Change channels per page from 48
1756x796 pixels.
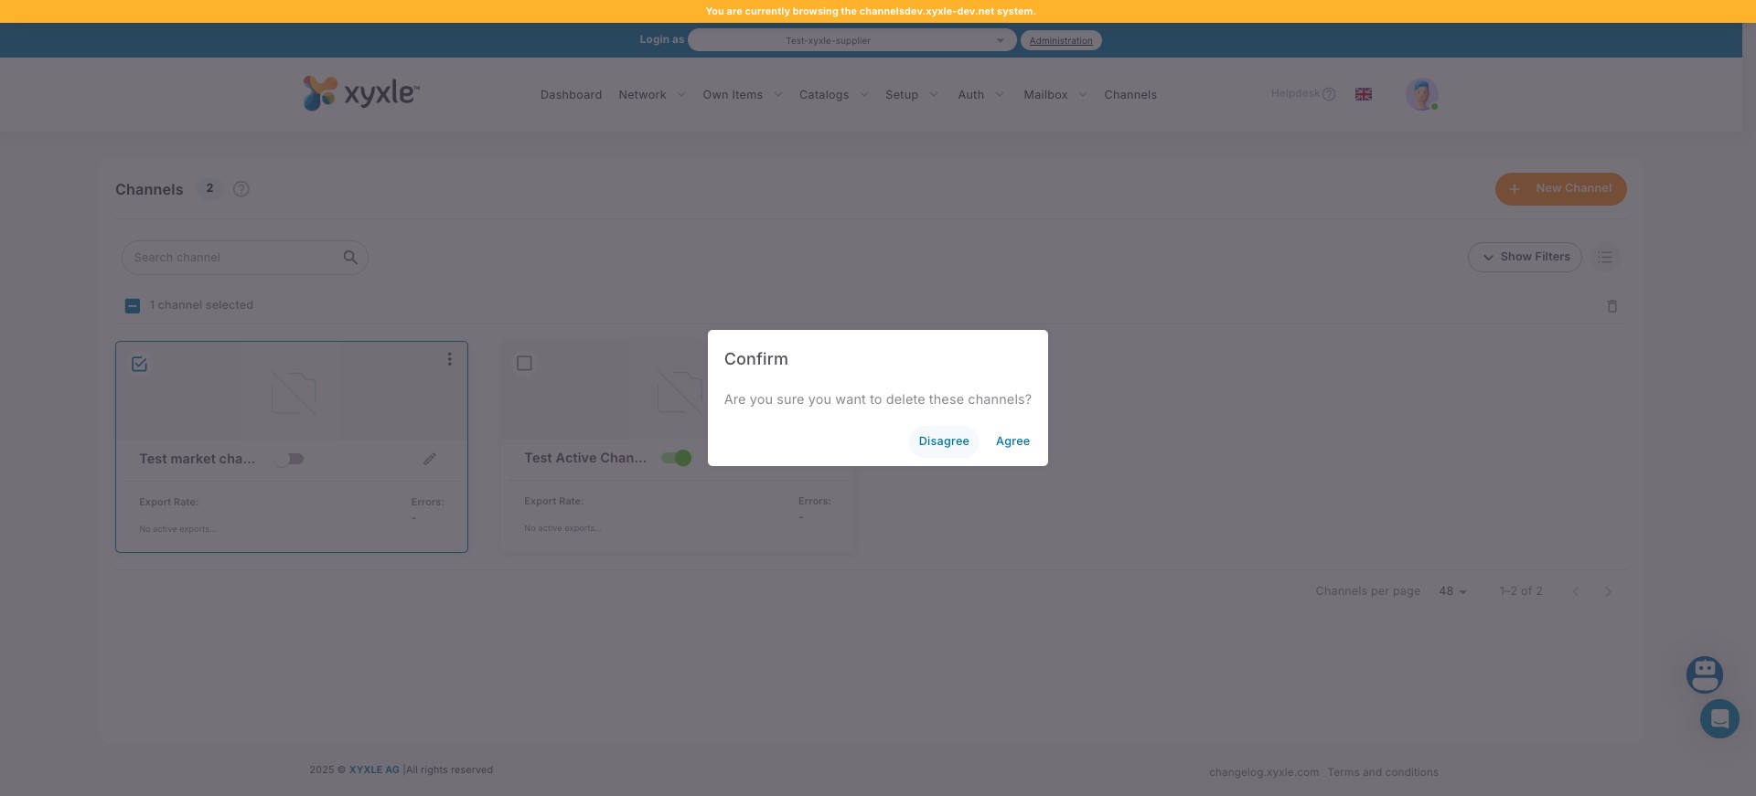tap(1452, 591)
